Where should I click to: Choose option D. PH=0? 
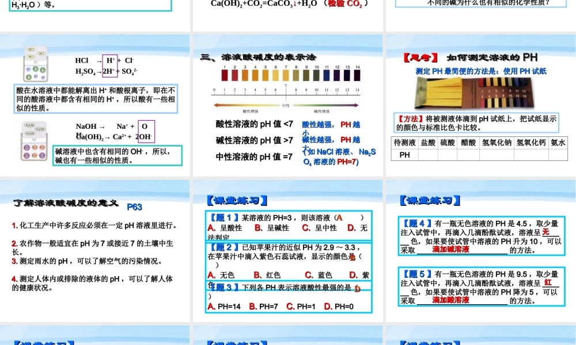pyautogui.click(x=339, y=306)
